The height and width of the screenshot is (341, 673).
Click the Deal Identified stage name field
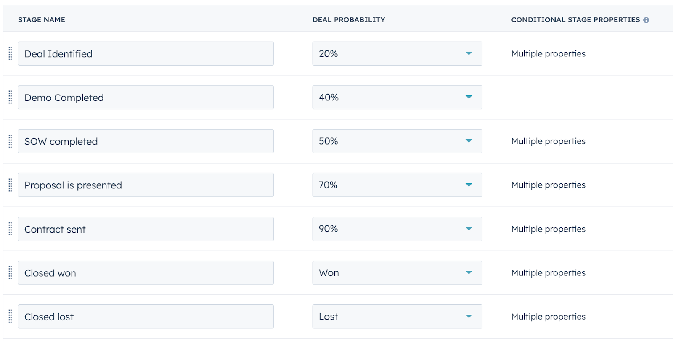[x=146, y=53]
